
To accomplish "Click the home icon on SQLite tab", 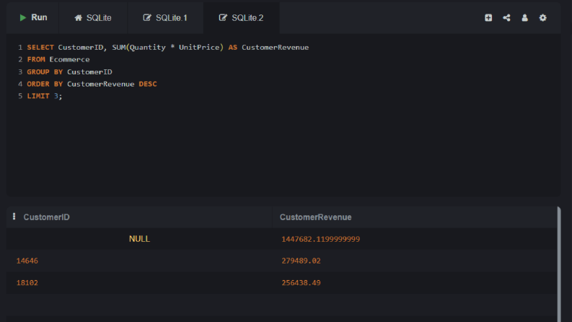I will [78, 17].
